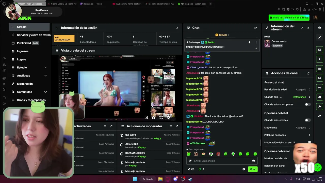Click the channel actions icon in the right rail

pos(319,97)
